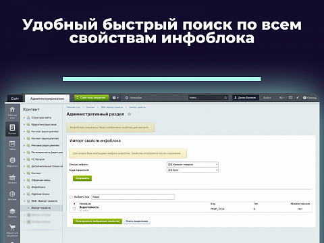The image size is (324, 243).
Task: Open the Рабочий стол home icon in sidebar
Action: pos(12,110)
